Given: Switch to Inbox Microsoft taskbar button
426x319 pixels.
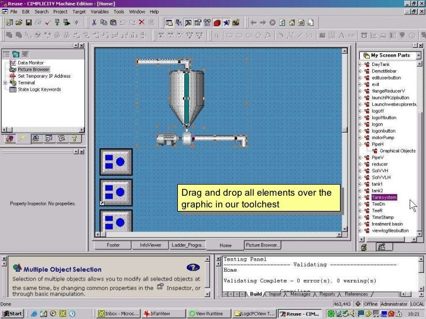Looking at the screenshot, I should click(118, 314).
